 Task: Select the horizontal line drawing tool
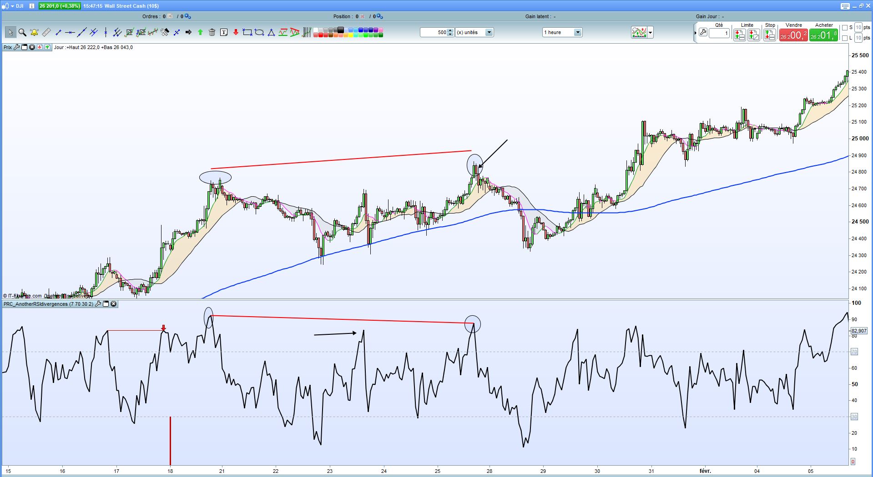(70, 32)
